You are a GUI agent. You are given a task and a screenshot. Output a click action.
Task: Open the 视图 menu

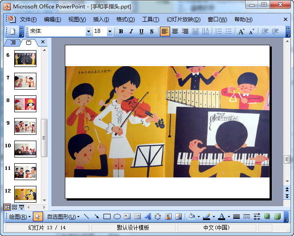coord(77,20)
